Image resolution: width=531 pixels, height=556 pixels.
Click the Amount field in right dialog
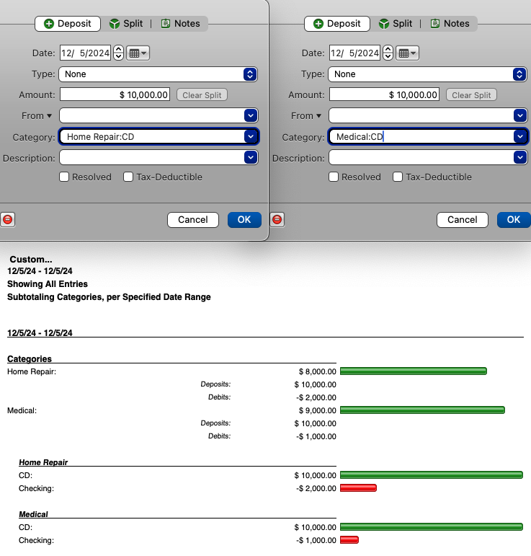pos(384,94)
